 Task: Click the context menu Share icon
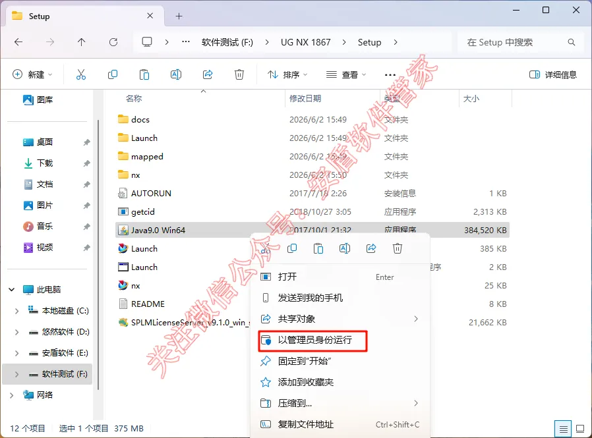[x=371, y=248]
